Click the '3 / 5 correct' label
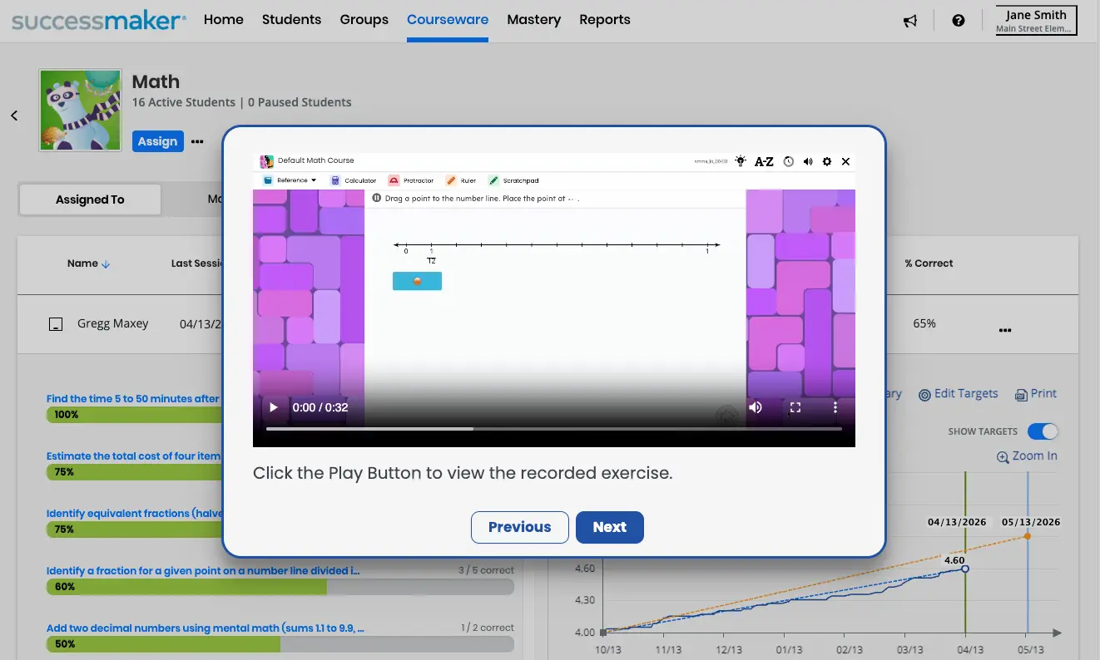 [x=486, y=570]
